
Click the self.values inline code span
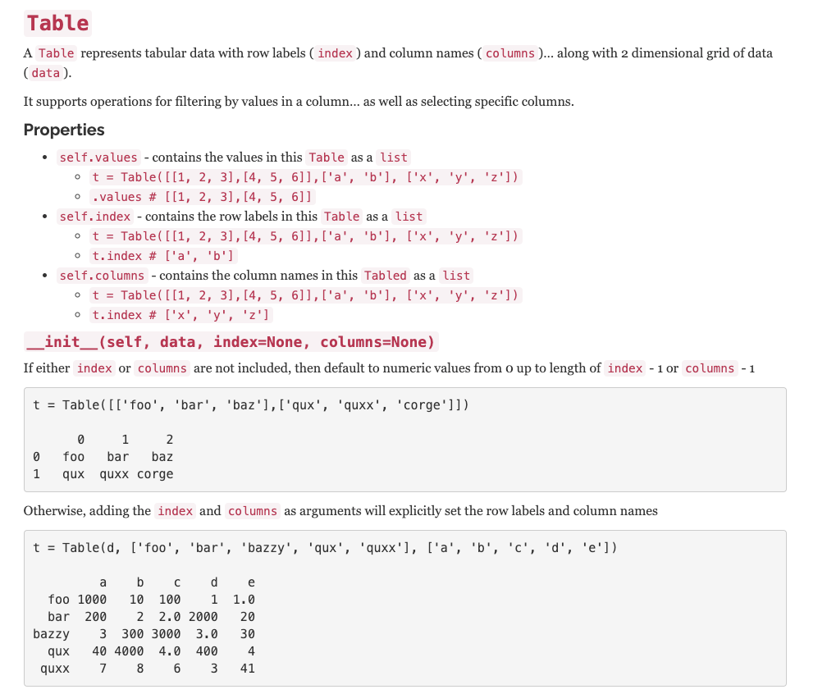pyautogui.click(x=98, y=158)
